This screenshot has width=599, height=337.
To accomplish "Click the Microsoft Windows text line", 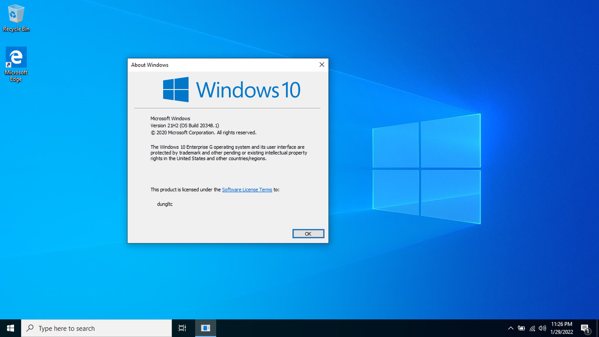I will [x=170, y=118].
